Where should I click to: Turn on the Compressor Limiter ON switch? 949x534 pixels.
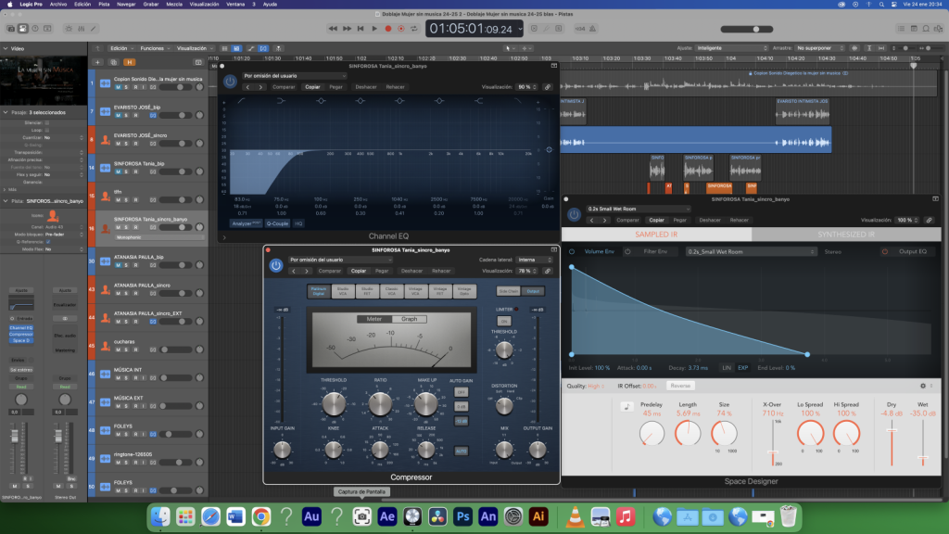click(505, 321)
